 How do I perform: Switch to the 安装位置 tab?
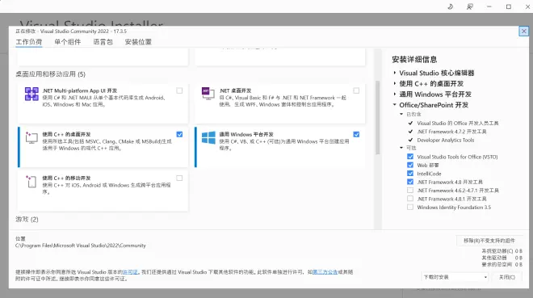(x=138, y=42)
